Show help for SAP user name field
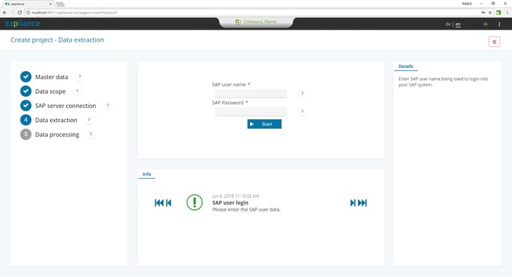Screen dimensions: 512x277 [302, 93]
